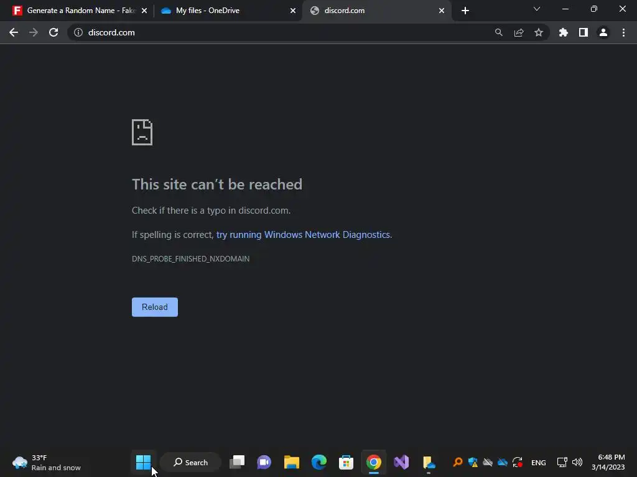The width and height of the screenshot is (637, 477).
Task: Toggle the browser side panel
Action: 584,32
